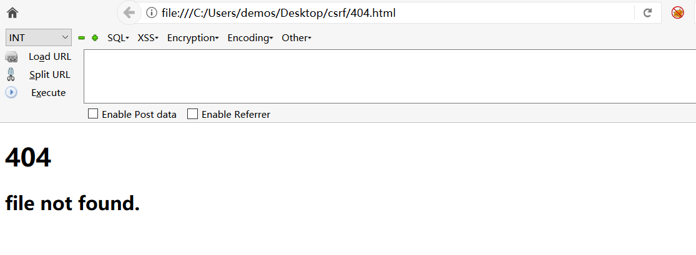Click the green minus icon in HackBar
Viewport: 696px width, 255px height.
(81, 38)
